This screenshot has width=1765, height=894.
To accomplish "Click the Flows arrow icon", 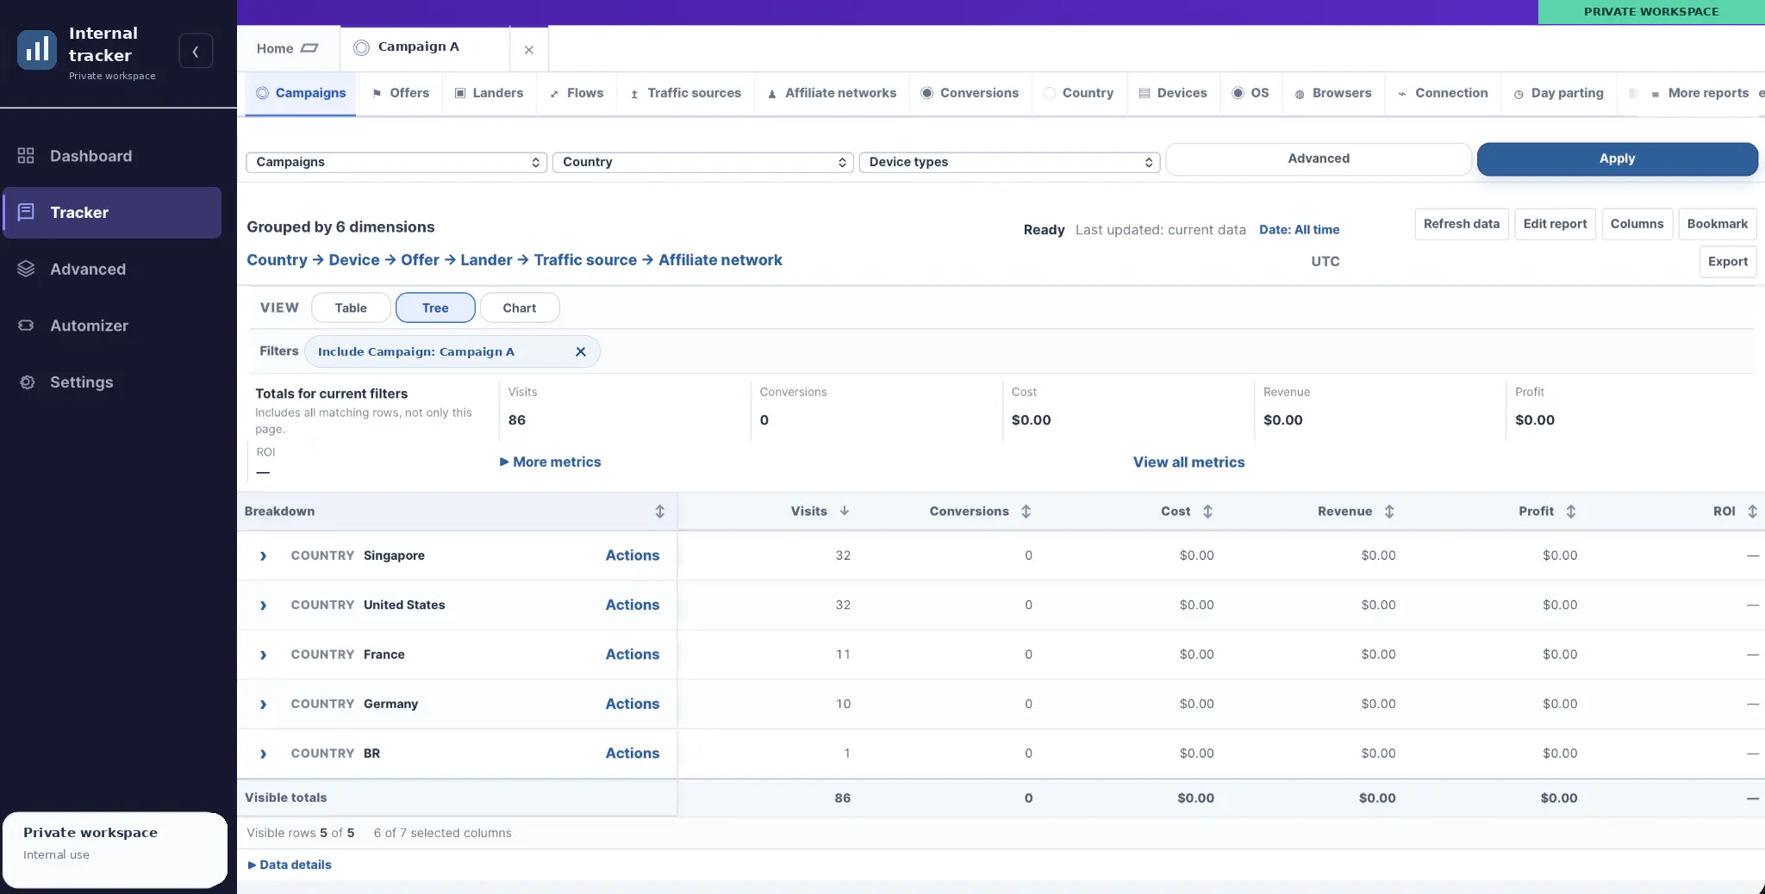I will pos(554,94).
